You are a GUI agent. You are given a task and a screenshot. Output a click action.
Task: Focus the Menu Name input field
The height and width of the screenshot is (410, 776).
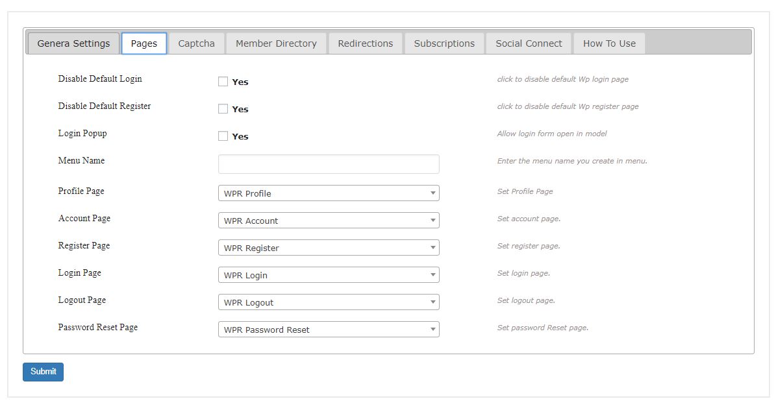click(x=329, y=164)
